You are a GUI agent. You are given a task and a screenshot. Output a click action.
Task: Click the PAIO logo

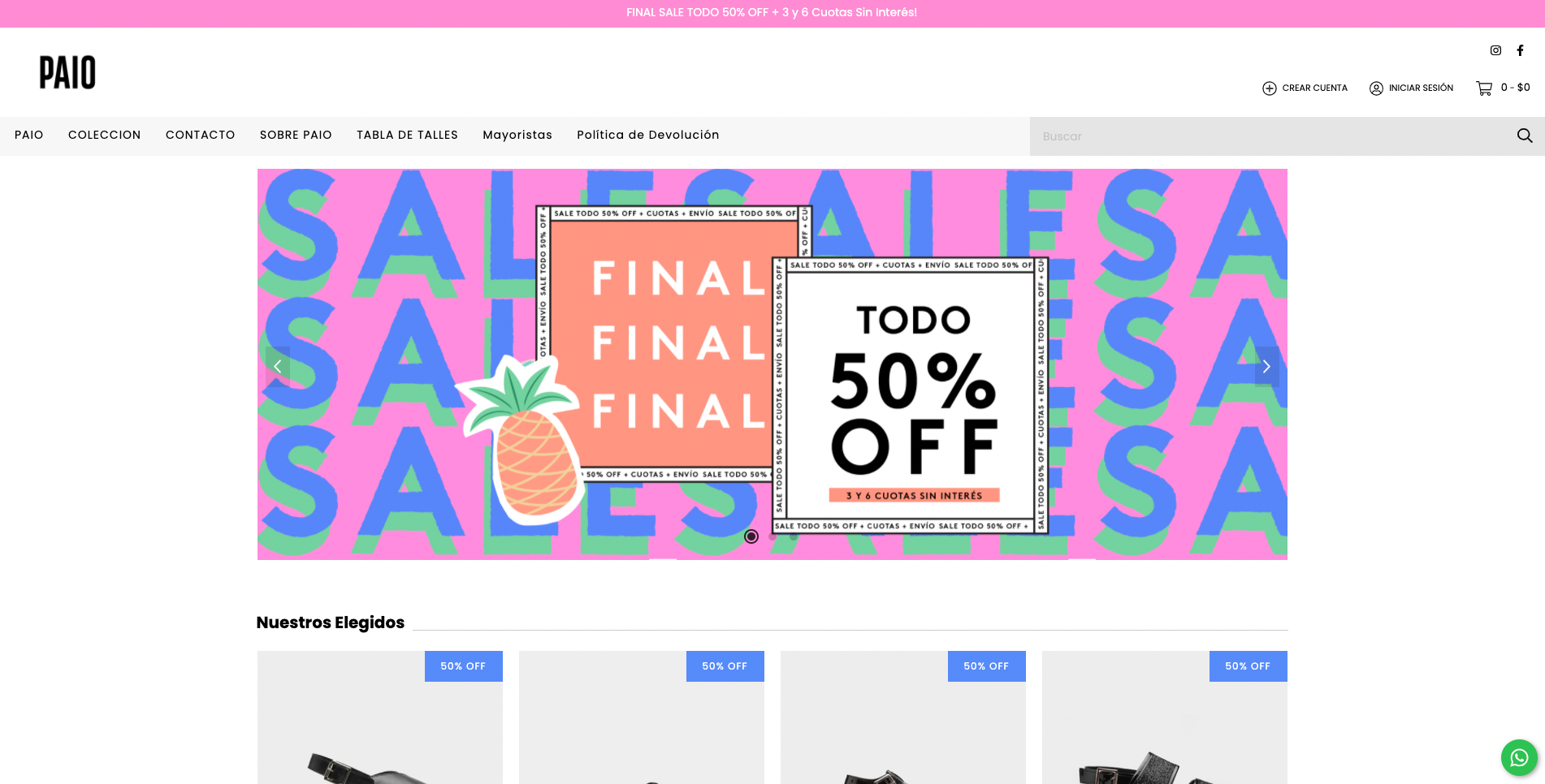67,72
